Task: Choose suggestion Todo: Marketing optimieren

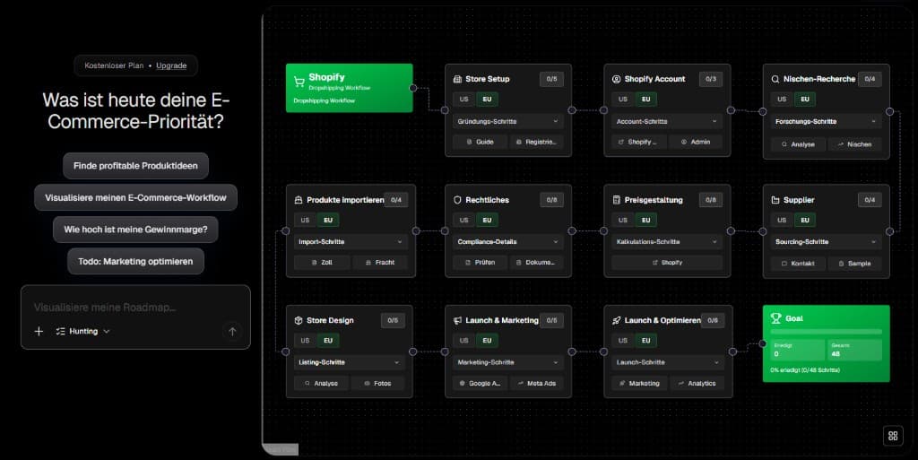Action: coord(135,262)
